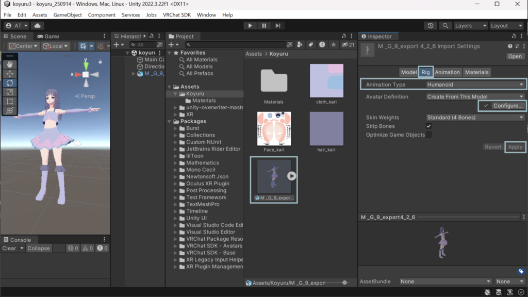528x297 pixels.
Task: Toggle the Strip Bones checkbox
Action: 428,126
